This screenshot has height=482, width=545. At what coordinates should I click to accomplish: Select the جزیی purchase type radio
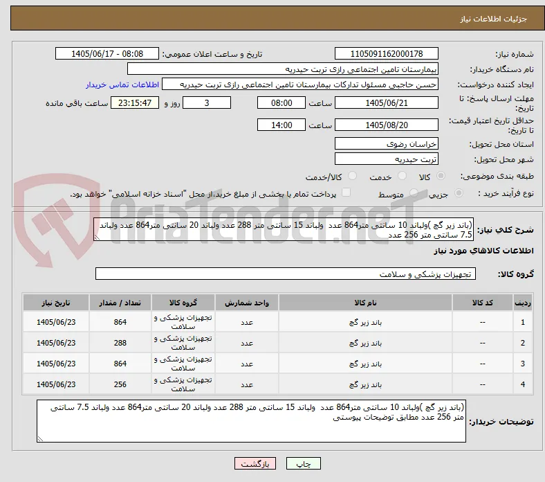tap(459, 193)
